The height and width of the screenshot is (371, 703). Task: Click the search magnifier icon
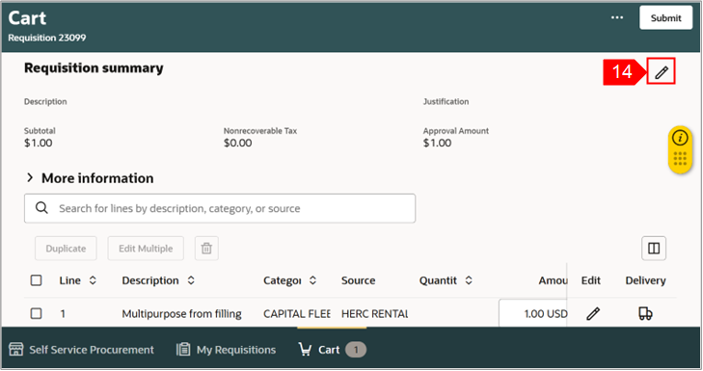[41, 208]
